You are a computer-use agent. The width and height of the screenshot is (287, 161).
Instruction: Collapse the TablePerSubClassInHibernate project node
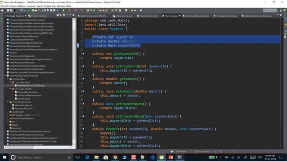click(x=5, y=76)
